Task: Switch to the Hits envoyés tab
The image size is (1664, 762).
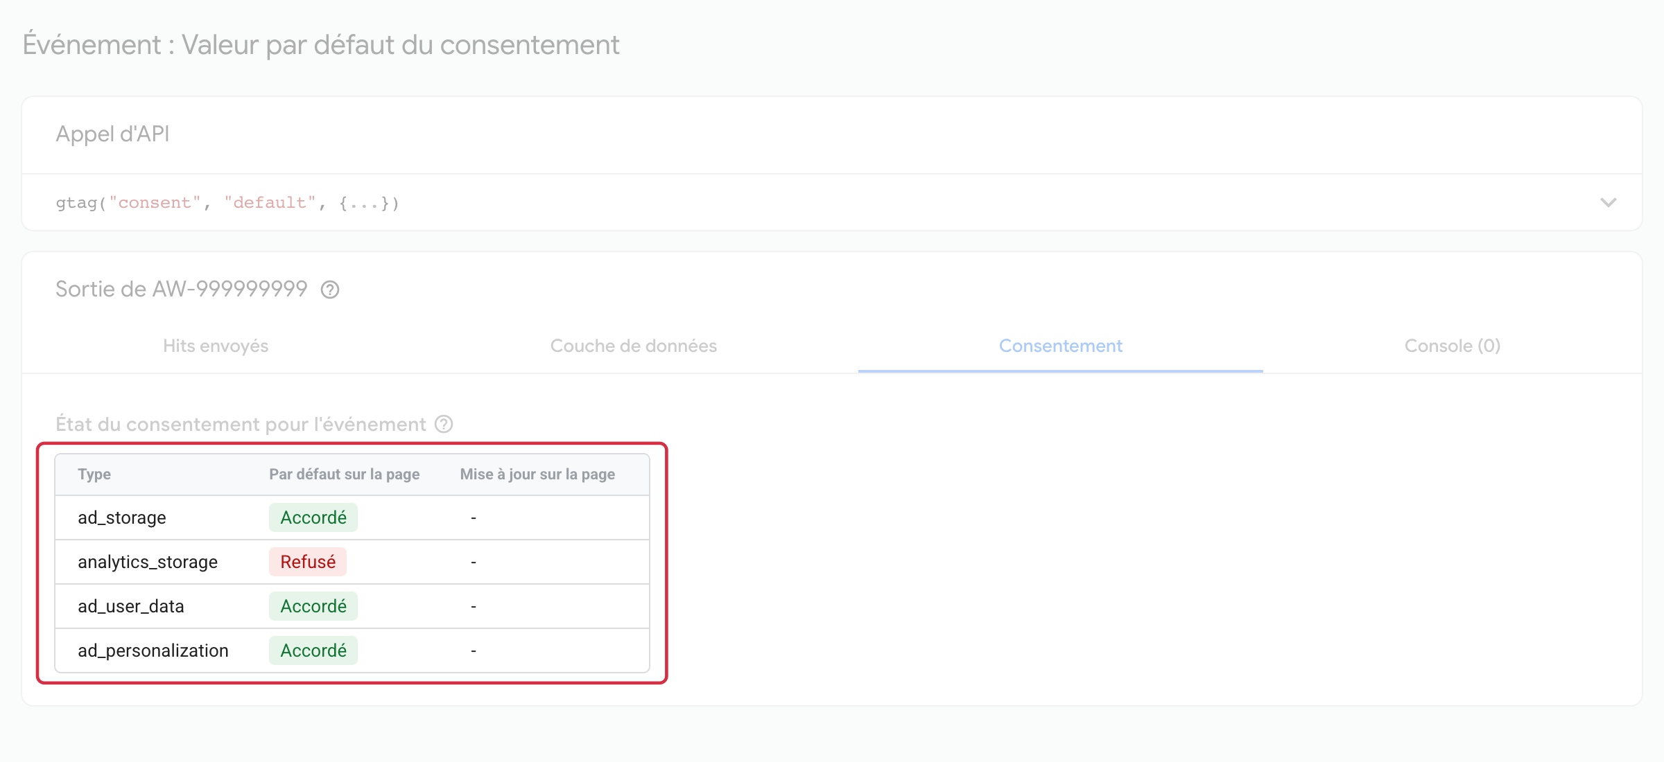Action: pyautogui.click(x=216, y=346)
